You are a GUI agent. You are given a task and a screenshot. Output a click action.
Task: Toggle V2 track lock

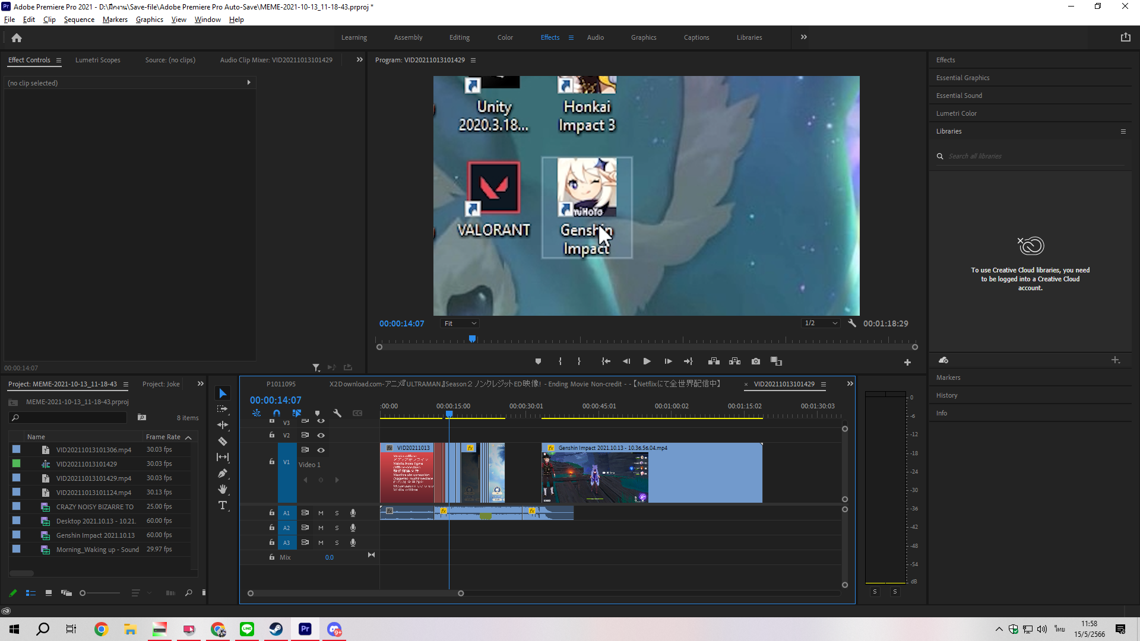[x=272, y=435]
